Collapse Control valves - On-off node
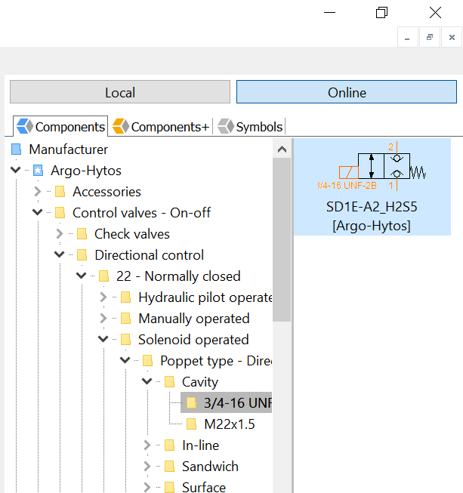Screen dimensions: 463x493 click(x=38, y=212)
